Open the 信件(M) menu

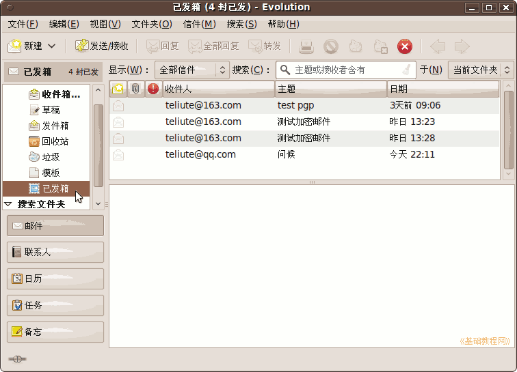click(199, 24)
